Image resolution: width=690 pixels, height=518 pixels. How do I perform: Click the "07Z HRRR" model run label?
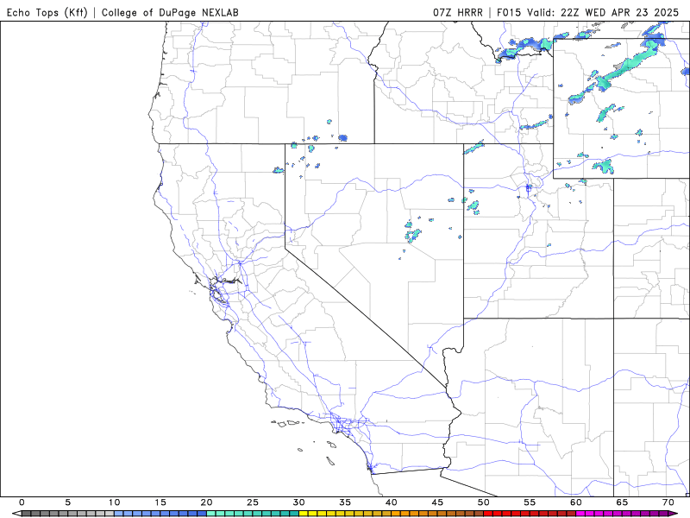pyautogui.click(x=458, y=12)
